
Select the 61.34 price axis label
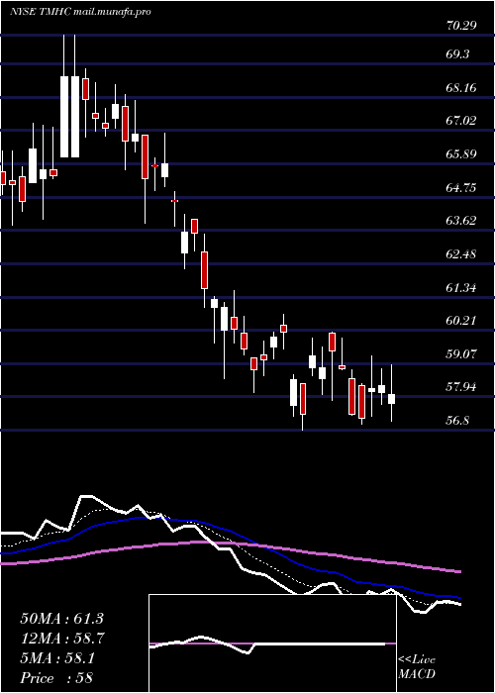(461, 288)
